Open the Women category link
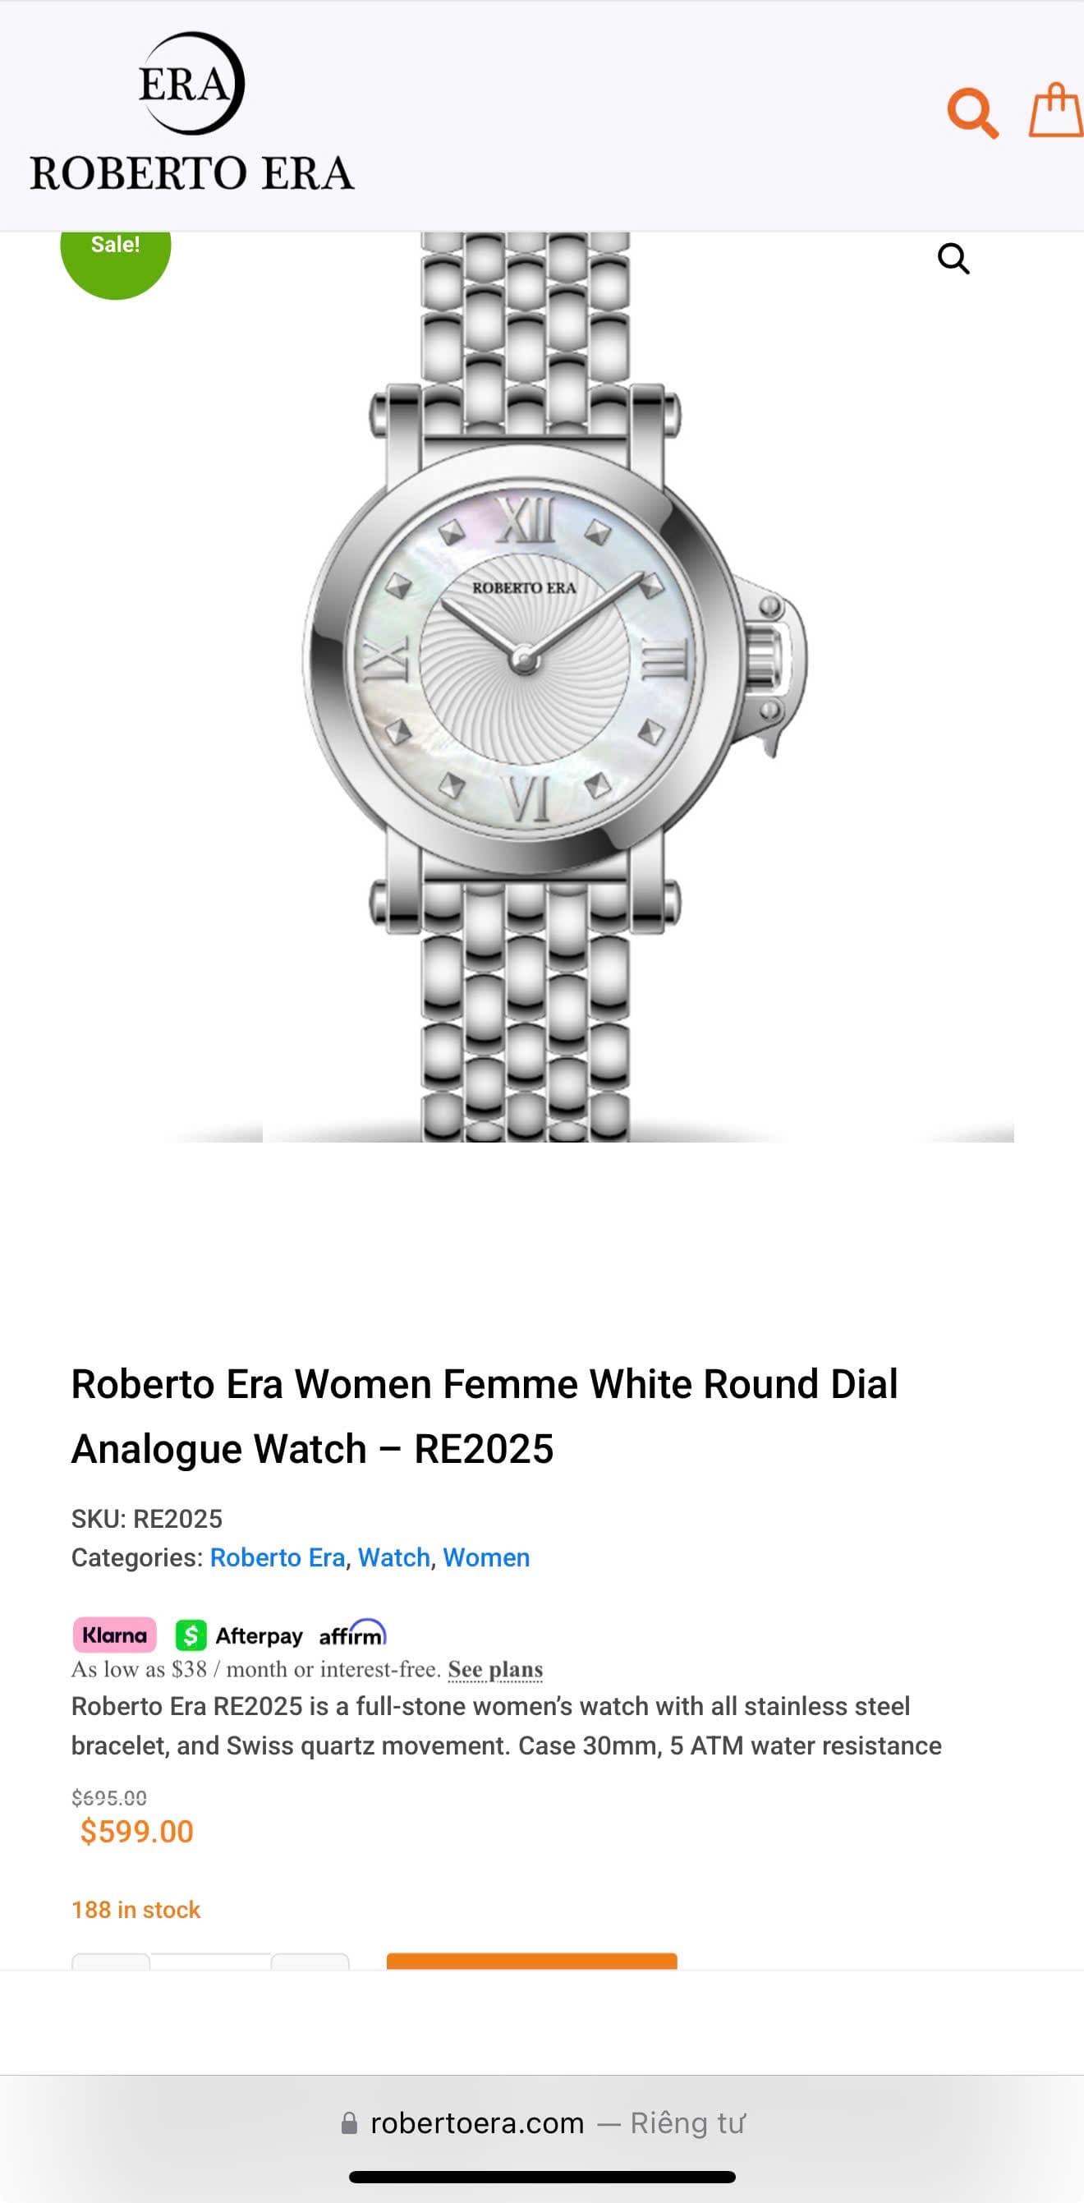Image resolution: width=1084 pixels, height=2203 pixels. pyautogui.click(x=486, y=1557)
